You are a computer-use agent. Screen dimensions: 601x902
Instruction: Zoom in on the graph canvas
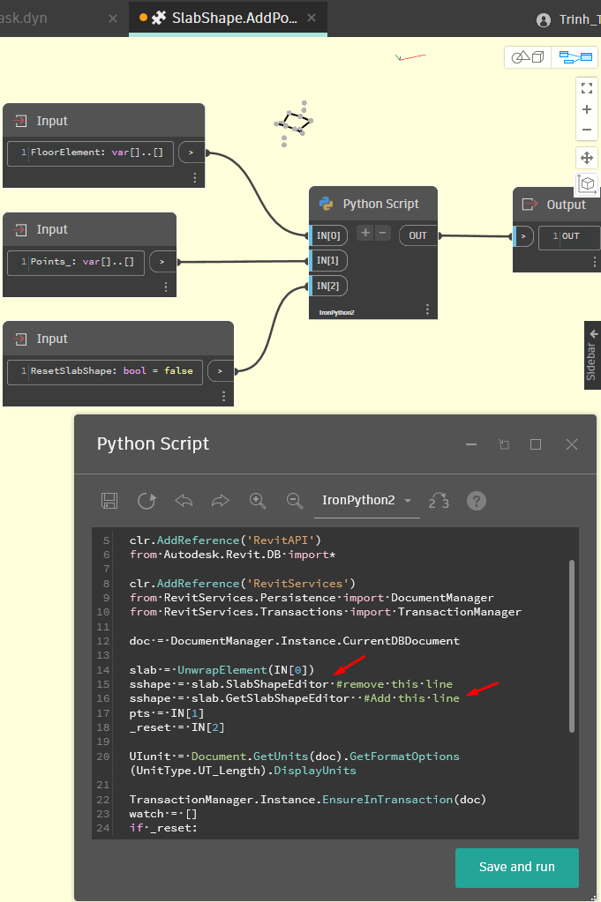pos(587,108)
